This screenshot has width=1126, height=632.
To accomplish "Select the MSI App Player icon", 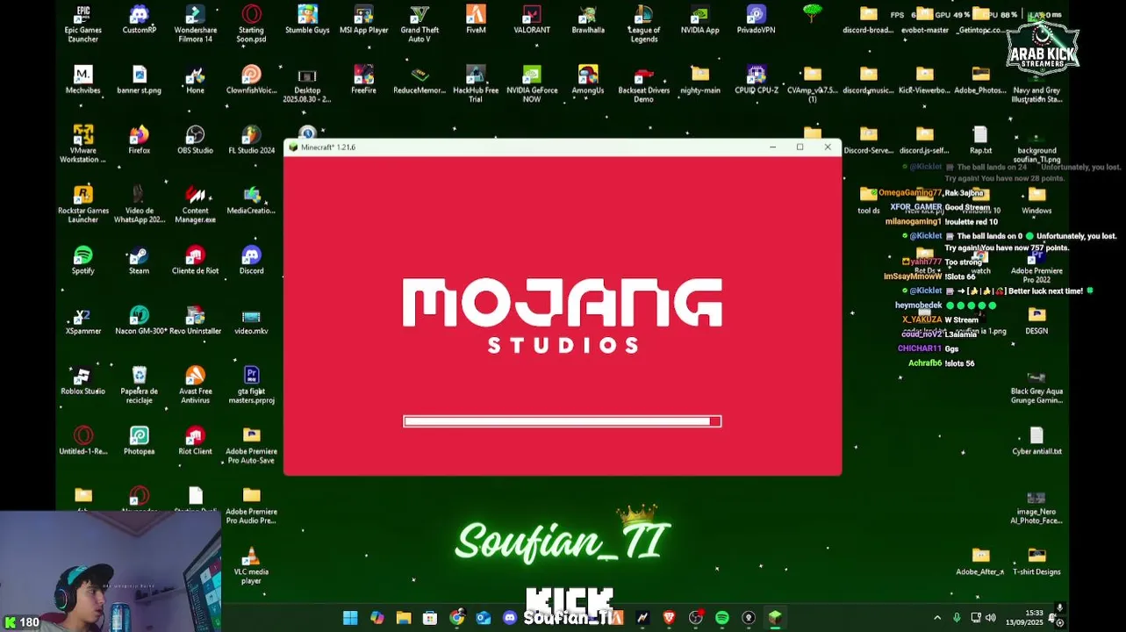I will tap(363, 21).
